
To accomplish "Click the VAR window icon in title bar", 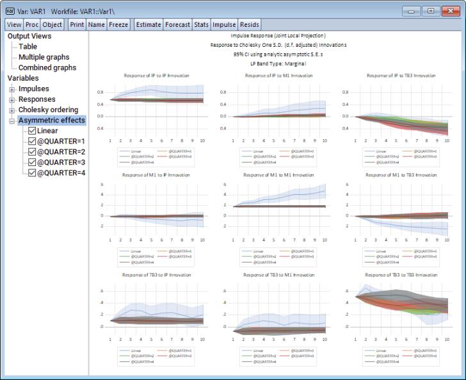I will (x=10, y=10).
